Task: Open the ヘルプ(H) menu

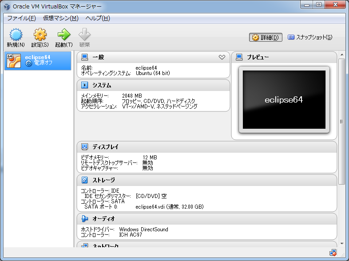Action: point(98,18)
